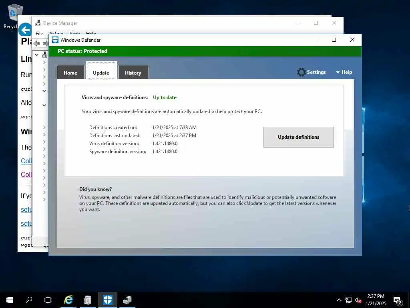The height and width of the screenshot is (308, 410).
Task: Click the Update definitions button
Action: [x=298, y=137]
